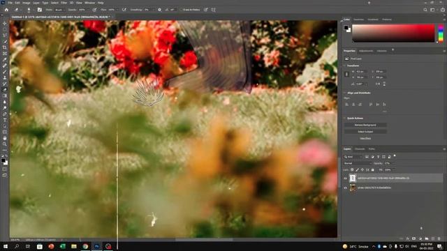Click the Home icon in options bar
Viewport: 447px width, 251px height.
click(6, 10)
